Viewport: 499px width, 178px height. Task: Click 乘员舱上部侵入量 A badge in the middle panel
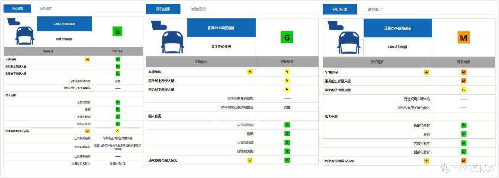pos(287,81)
